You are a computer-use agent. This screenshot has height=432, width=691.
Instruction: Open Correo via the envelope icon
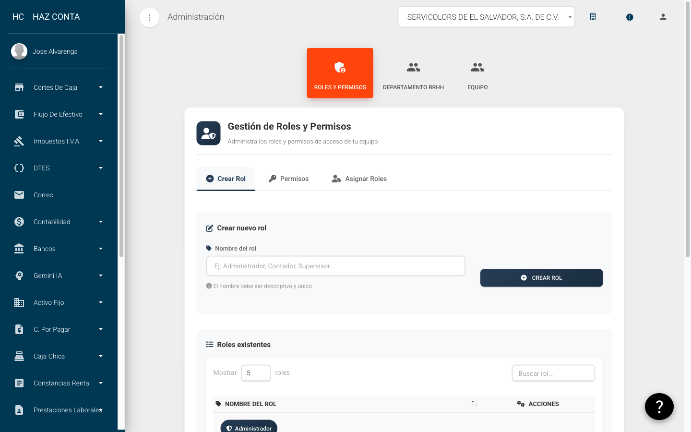click(19, 195)
